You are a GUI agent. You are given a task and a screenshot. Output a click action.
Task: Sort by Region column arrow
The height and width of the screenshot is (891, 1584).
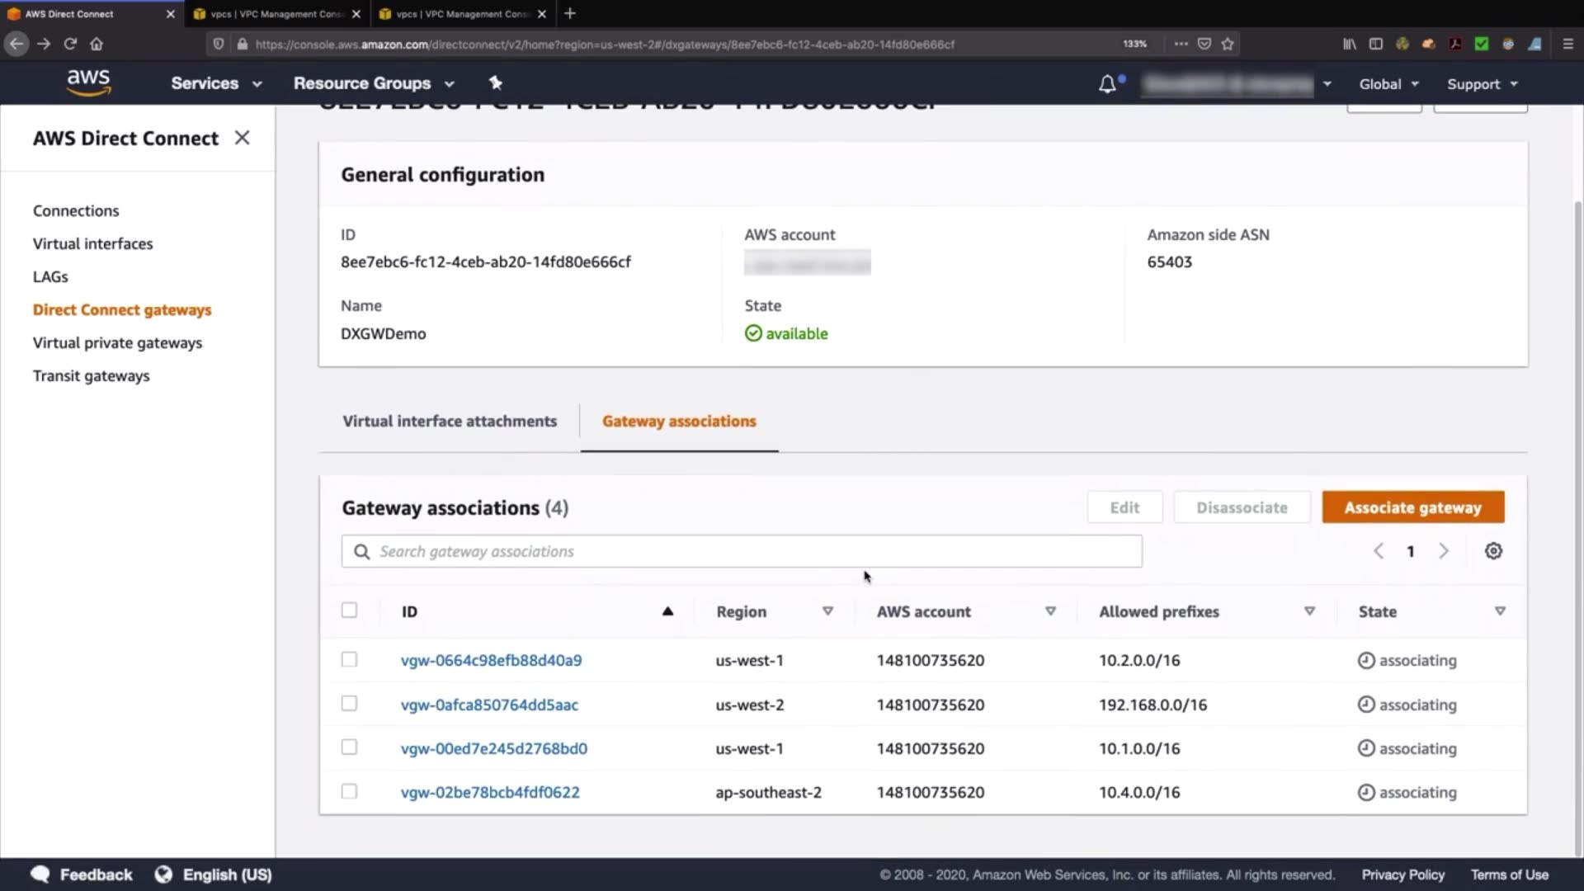tap(827, 611)
